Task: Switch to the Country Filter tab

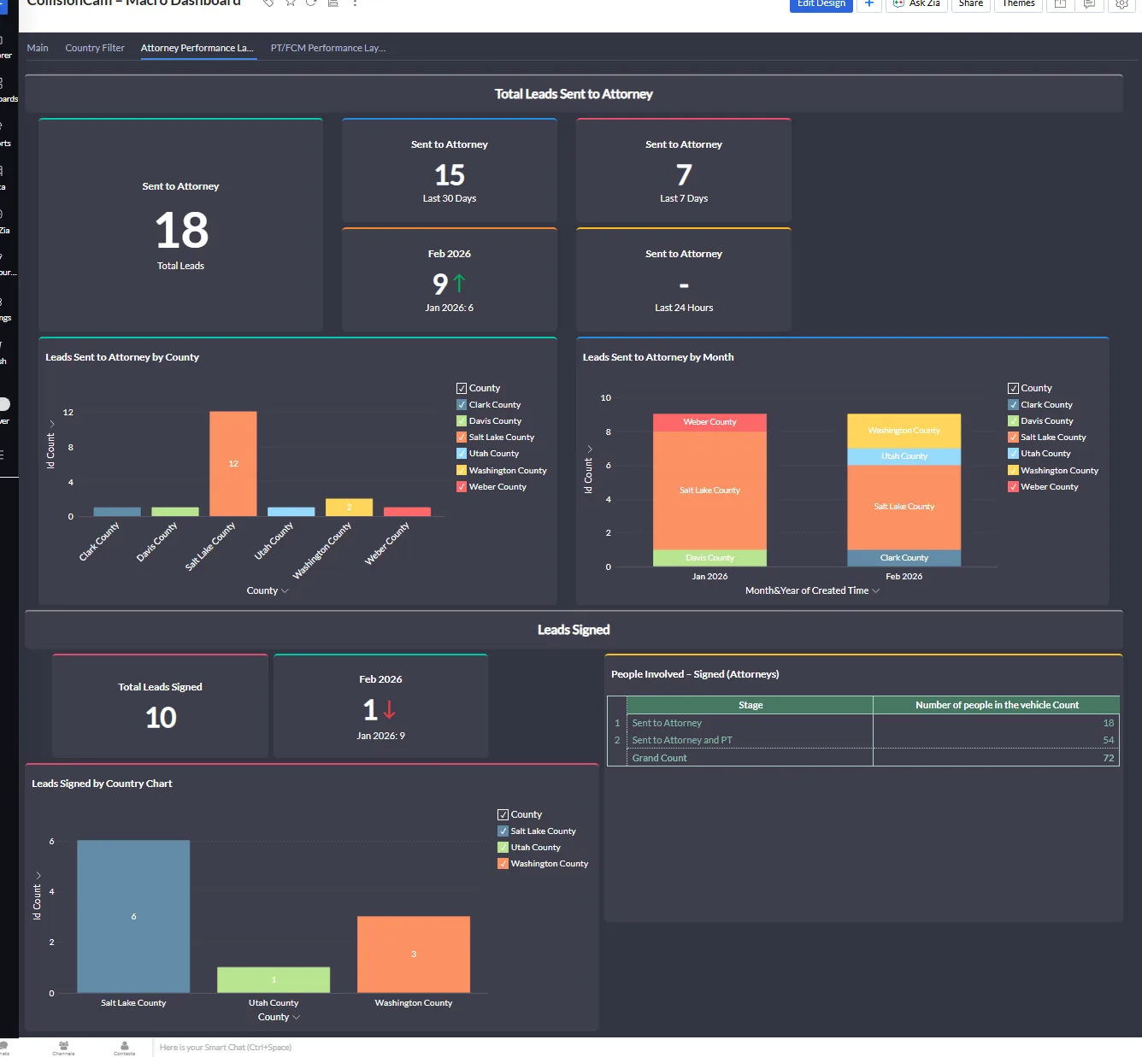Action: click(95, 48)
